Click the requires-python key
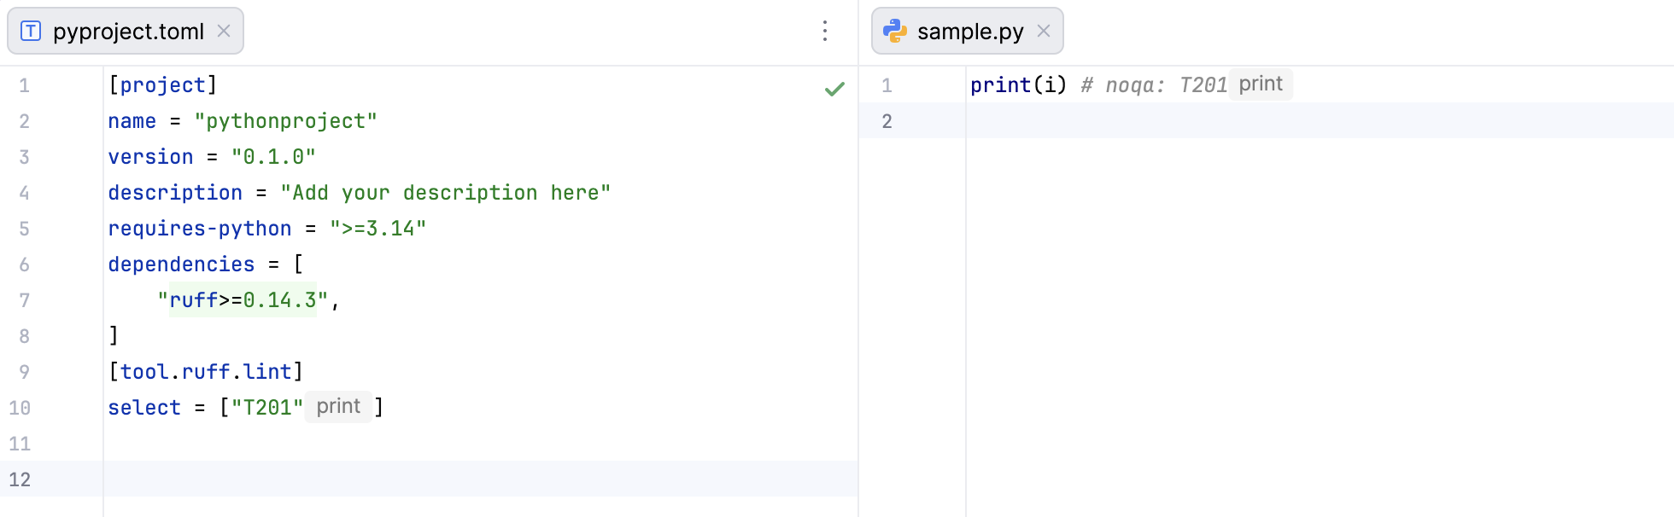1674x517 pixels. 199,229
